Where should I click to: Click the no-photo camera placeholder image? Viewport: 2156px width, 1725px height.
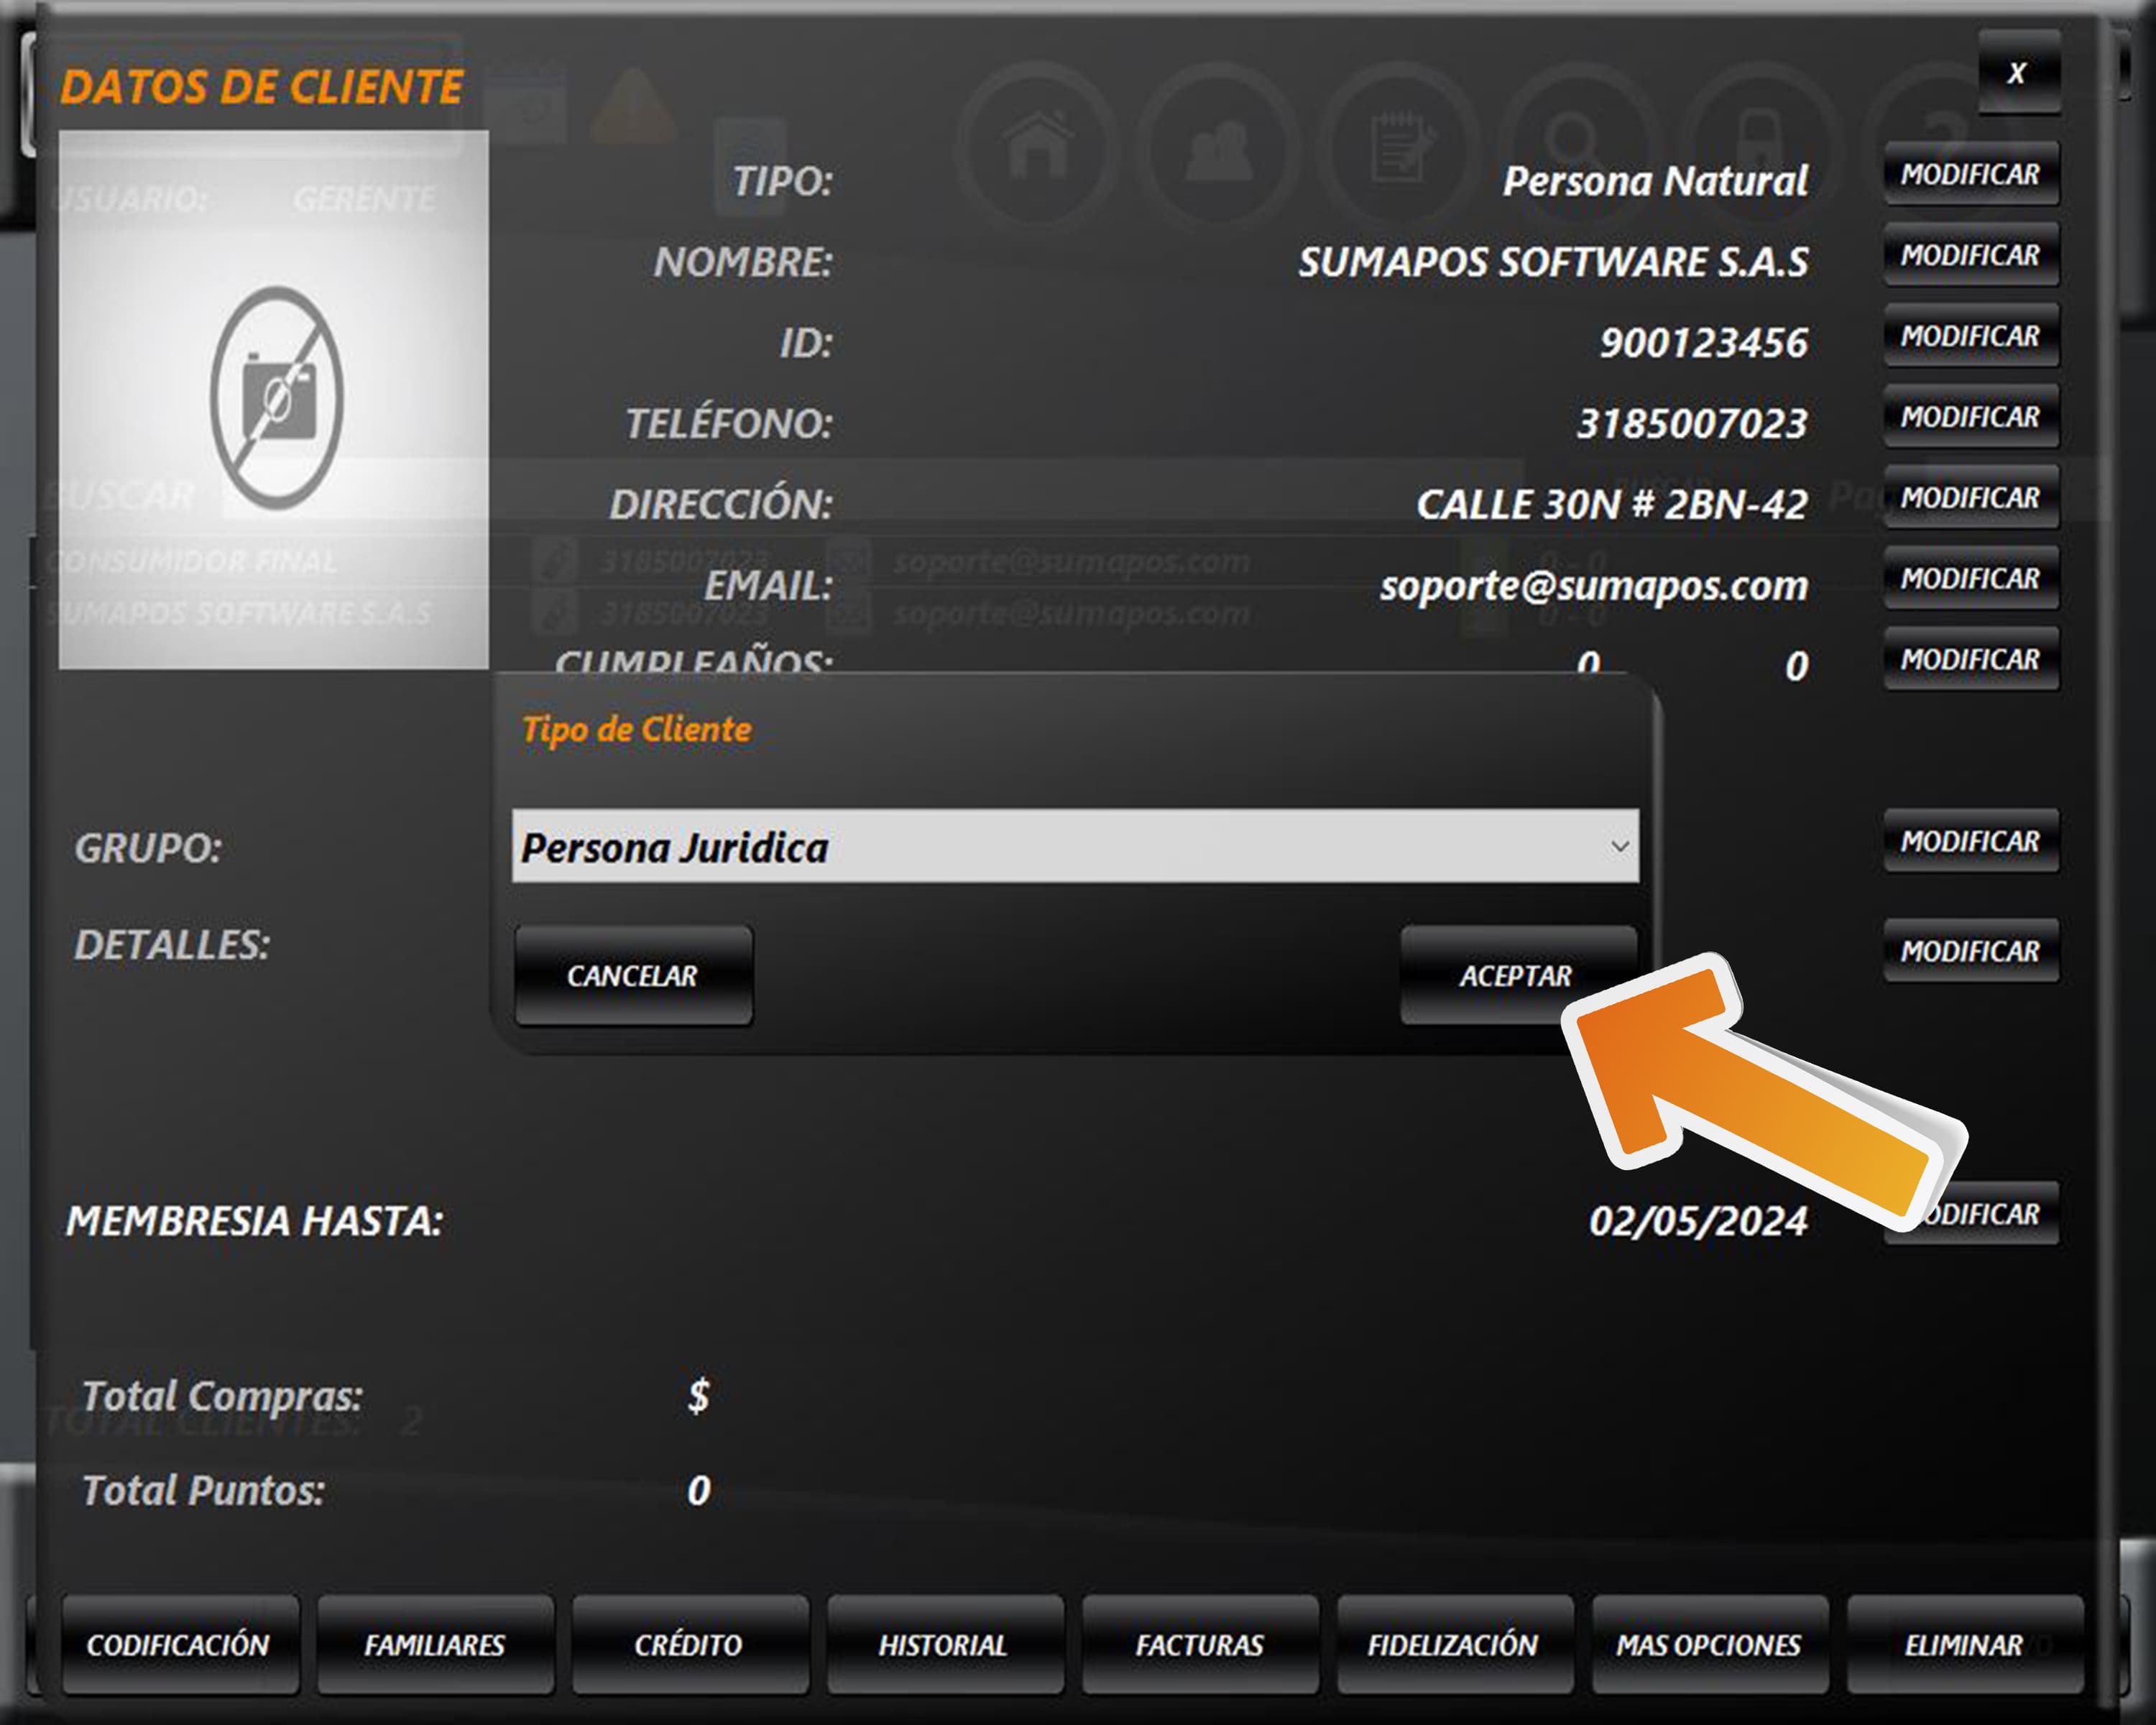coord(275,398)
